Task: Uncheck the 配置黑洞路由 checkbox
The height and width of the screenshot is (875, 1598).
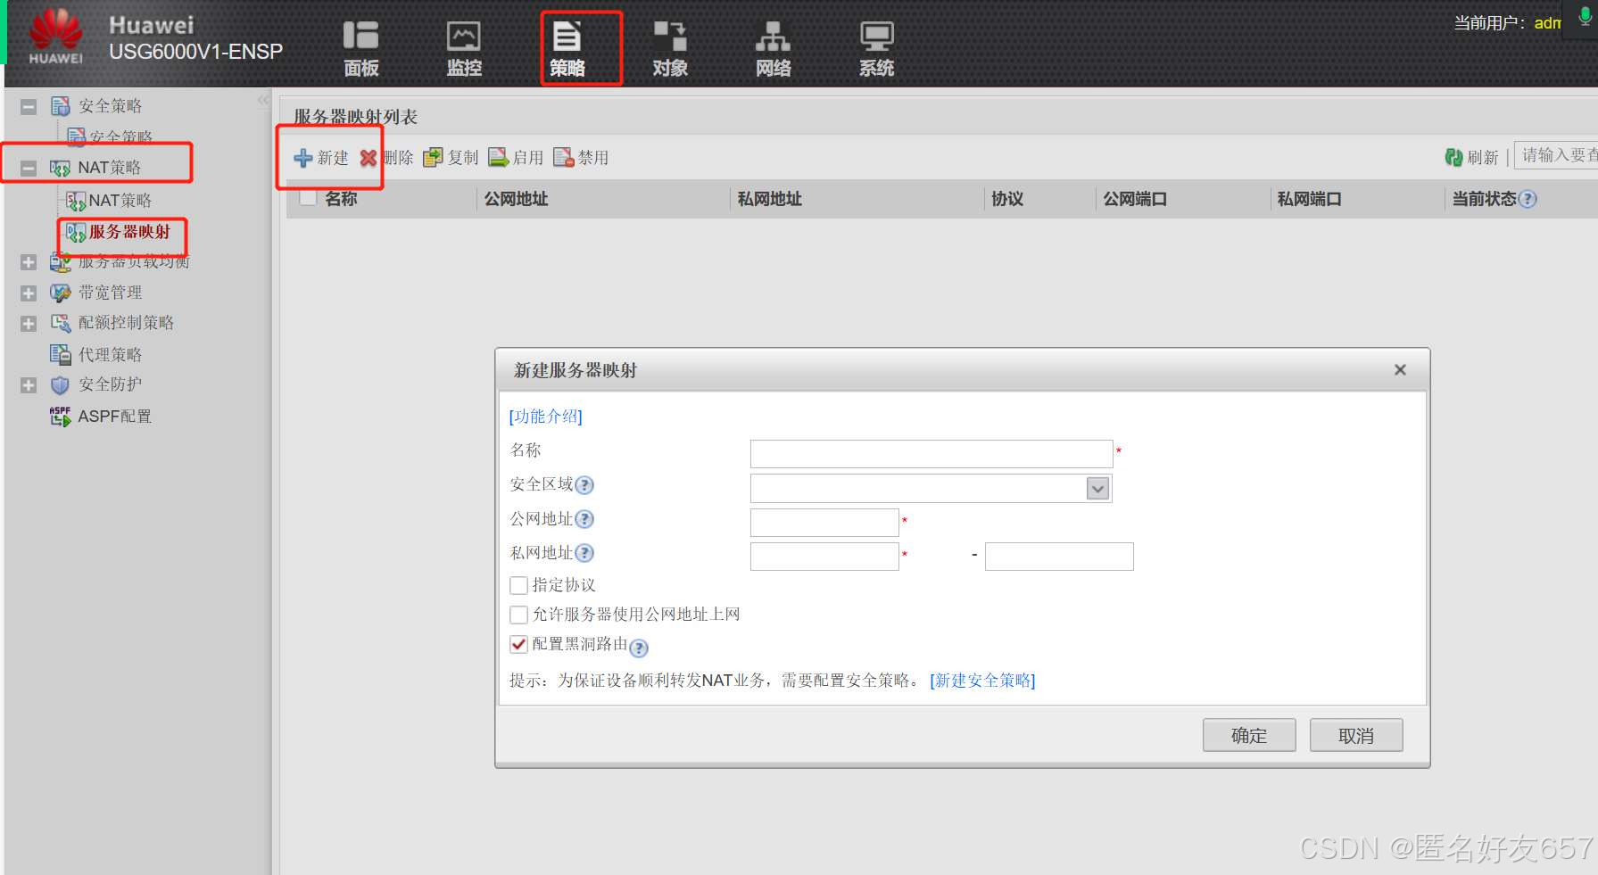Action: (518, 644)
